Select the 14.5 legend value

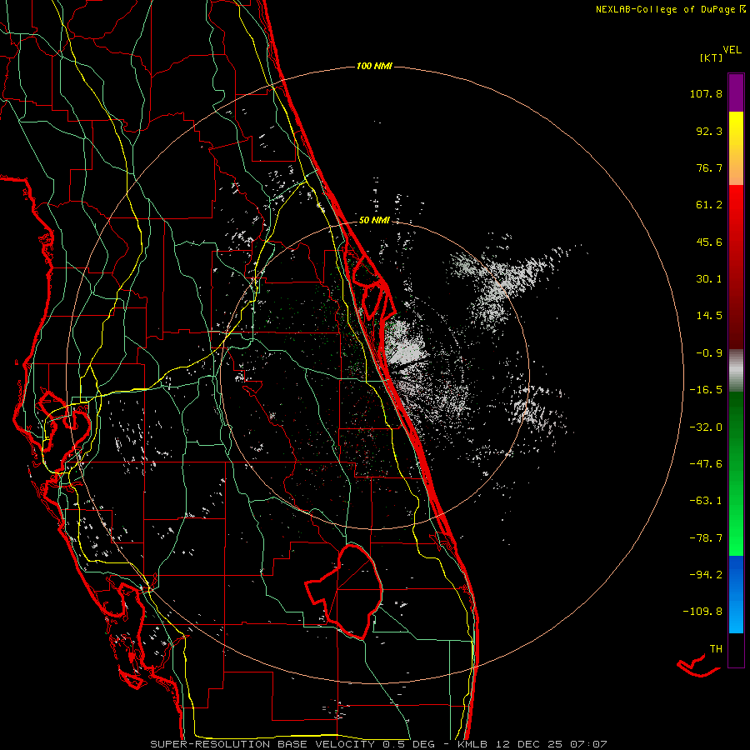coord(709,316)
